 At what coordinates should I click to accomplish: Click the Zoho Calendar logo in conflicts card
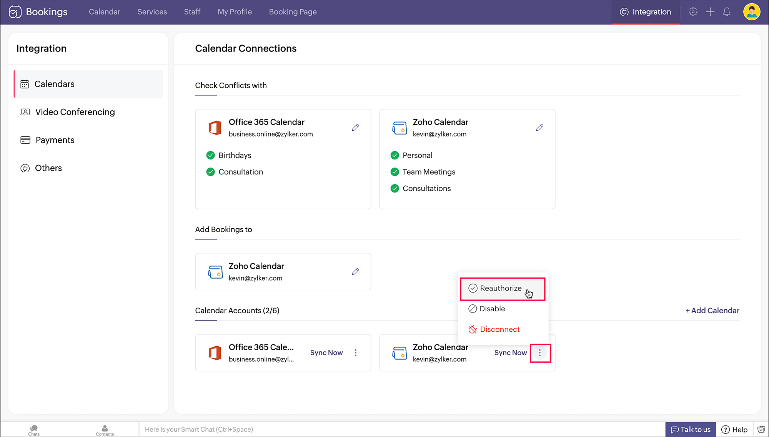399,128
